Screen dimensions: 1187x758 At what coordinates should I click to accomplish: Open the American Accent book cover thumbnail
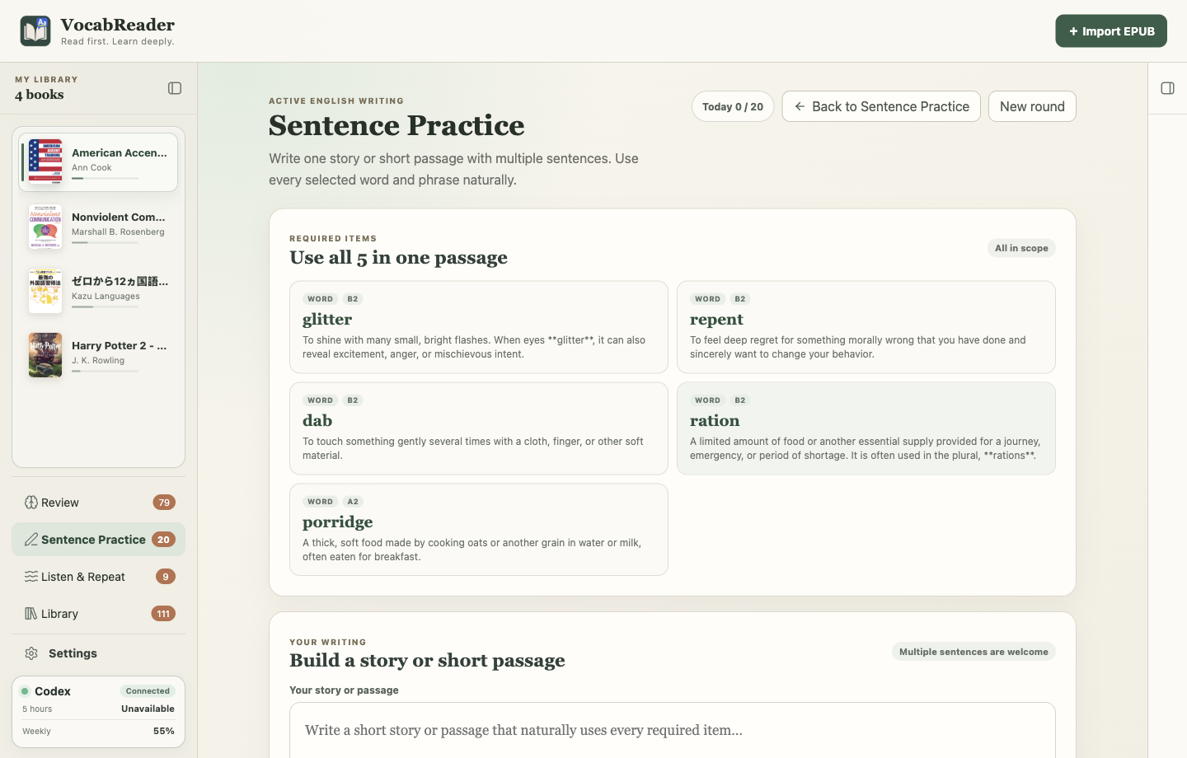point(45,161)
